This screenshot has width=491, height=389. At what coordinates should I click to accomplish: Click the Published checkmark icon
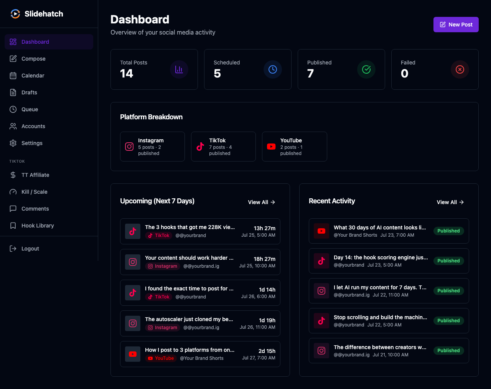click(366, 69)
